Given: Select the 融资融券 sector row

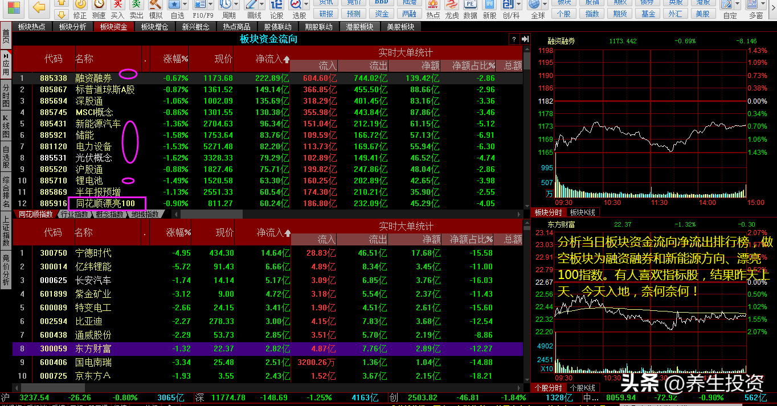Looking at the screenshot, I should [268, 78].
